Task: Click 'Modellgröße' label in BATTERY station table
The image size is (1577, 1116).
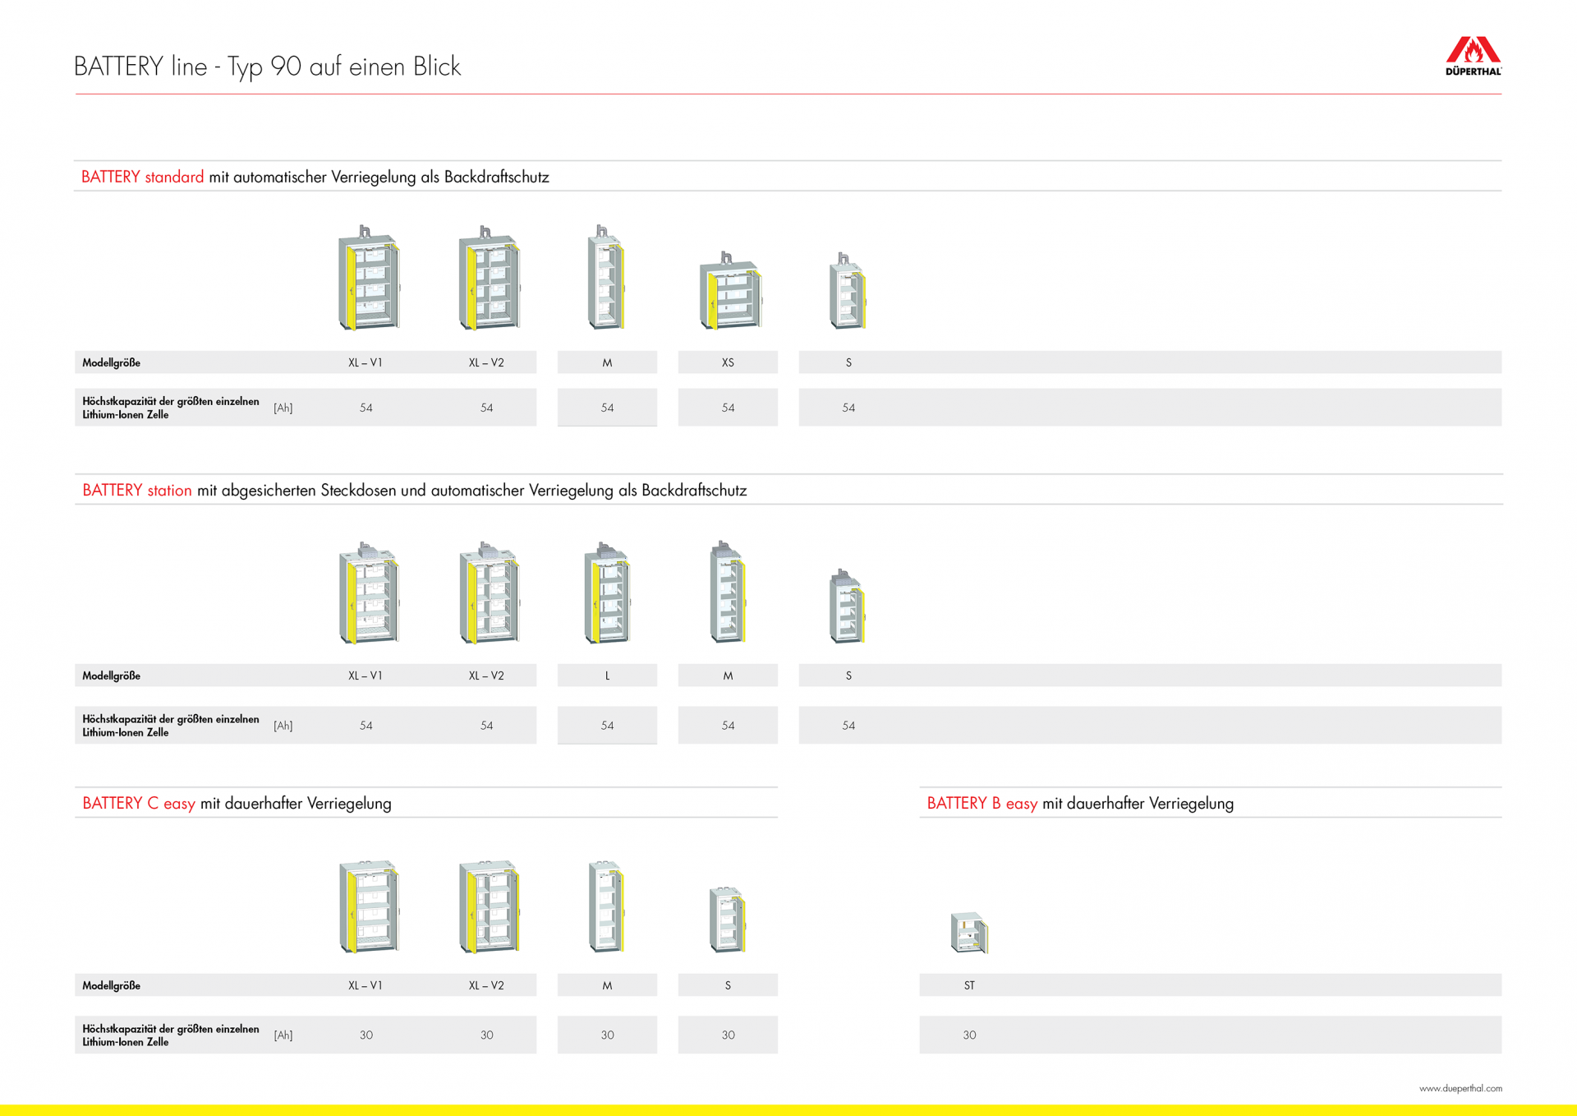Action: pos(111,676)
